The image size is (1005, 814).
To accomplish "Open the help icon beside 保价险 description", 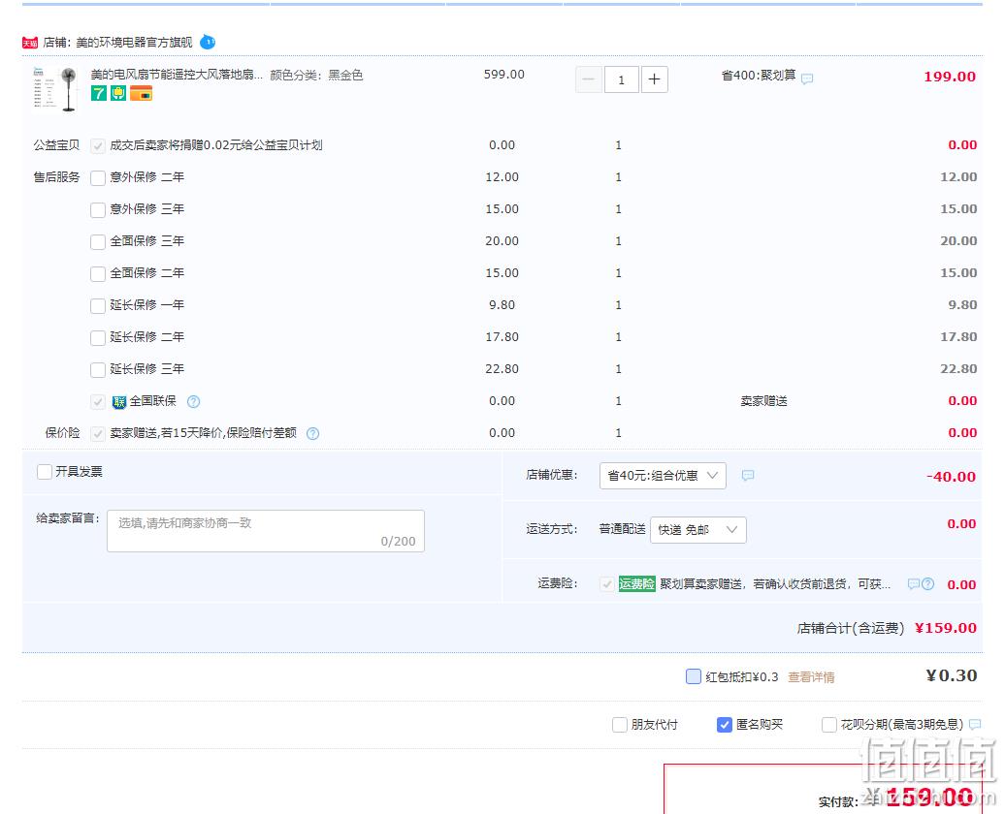I will point(312,433).
